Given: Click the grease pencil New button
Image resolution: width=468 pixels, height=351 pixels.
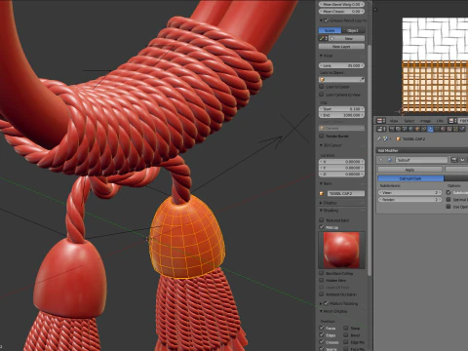Looking at the screenshot, I should 346,38.
